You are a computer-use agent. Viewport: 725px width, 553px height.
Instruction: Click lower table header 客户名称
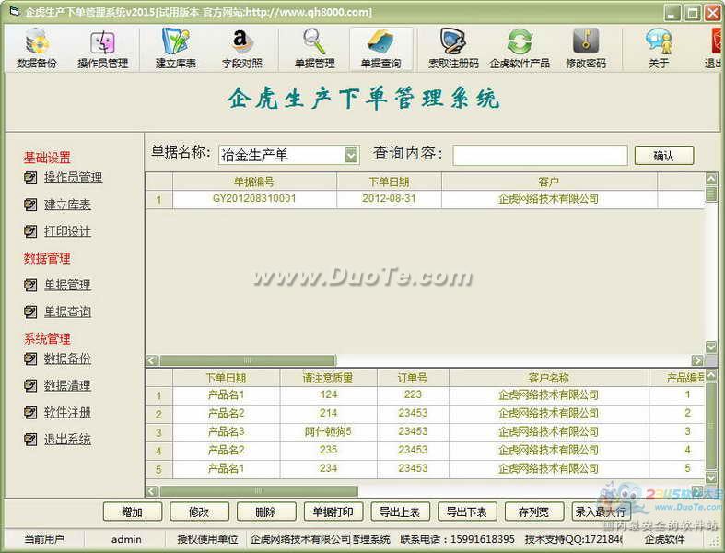pyautogui.click(x=549, y=378)
